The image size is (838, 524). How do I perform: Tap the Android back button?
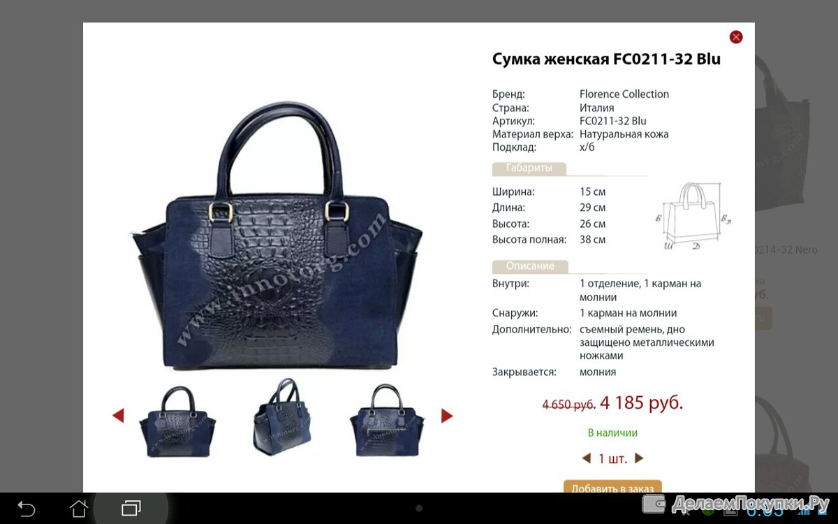click(x=26, y=508)
